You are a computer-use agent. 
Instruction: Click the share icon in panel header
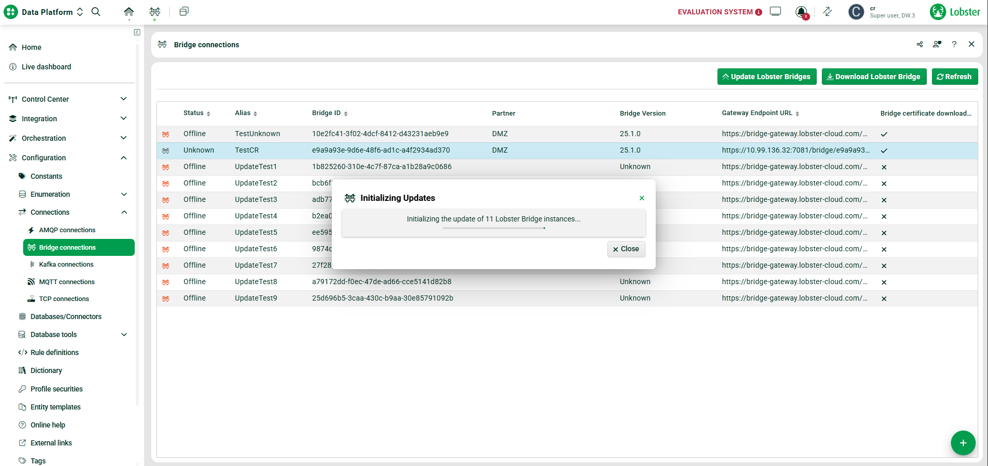coord(920,45)
